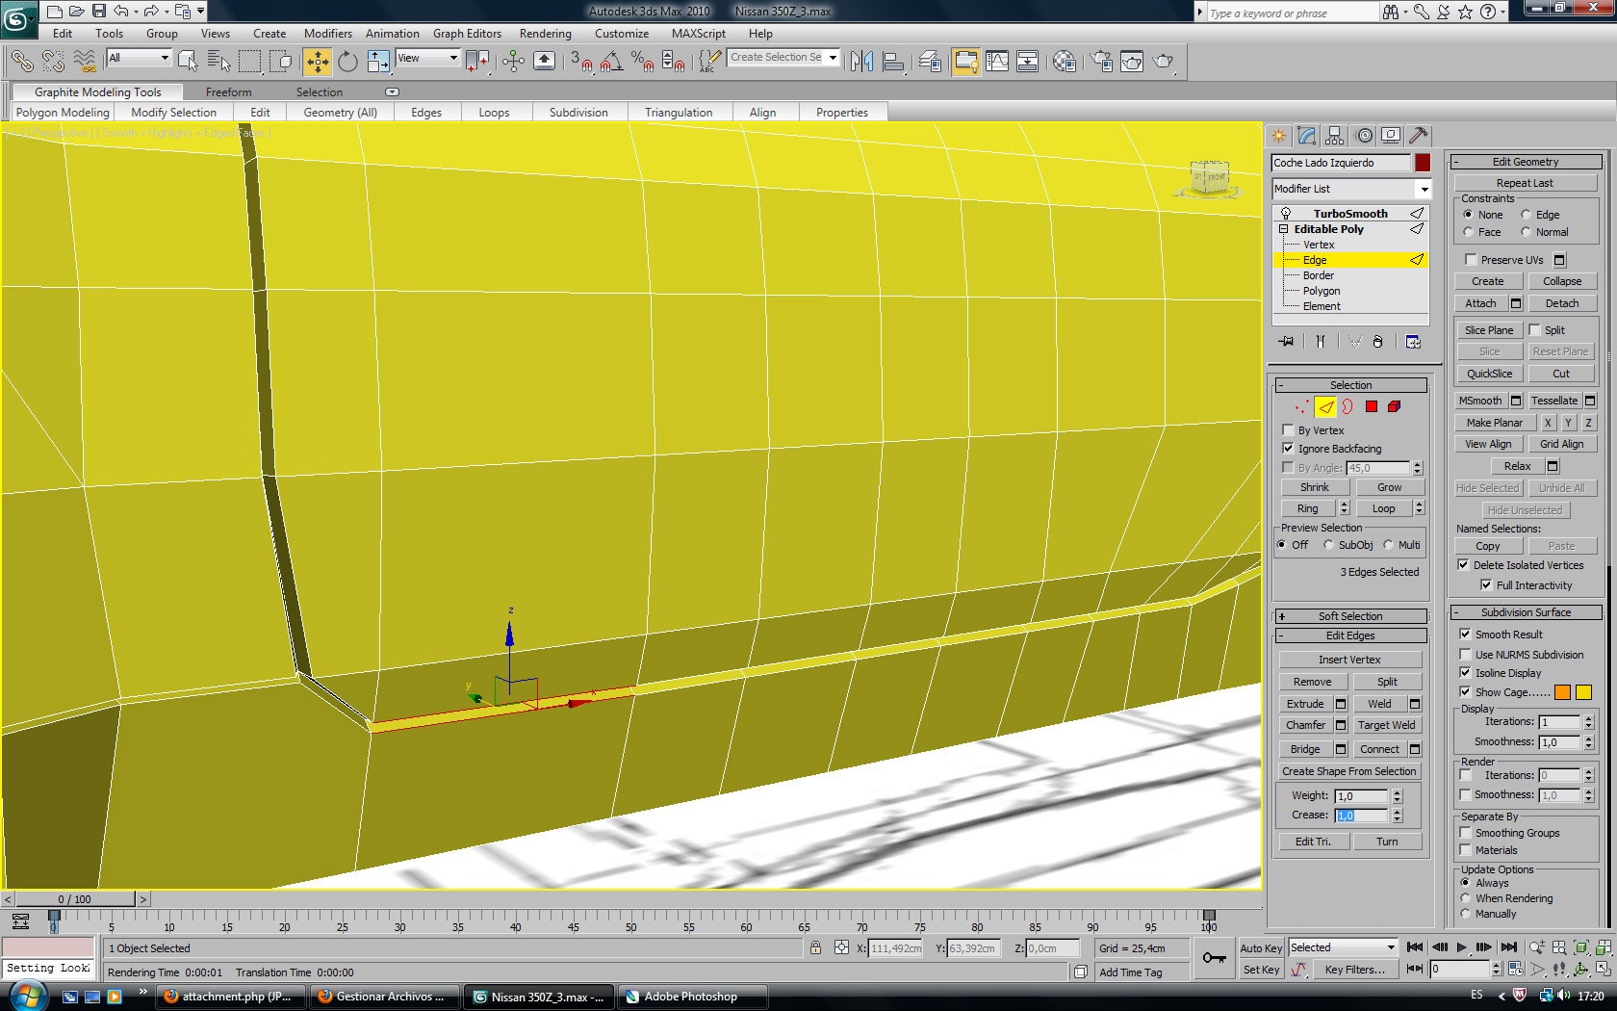
Task: Open the Modifiers menu
Action: coord(328,34)
